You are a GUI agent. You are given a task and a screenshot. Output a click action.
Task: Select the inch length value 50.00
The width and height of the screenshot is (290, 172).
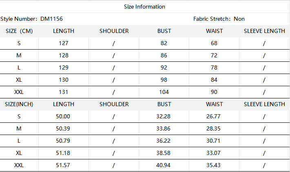tap(63, 116)
